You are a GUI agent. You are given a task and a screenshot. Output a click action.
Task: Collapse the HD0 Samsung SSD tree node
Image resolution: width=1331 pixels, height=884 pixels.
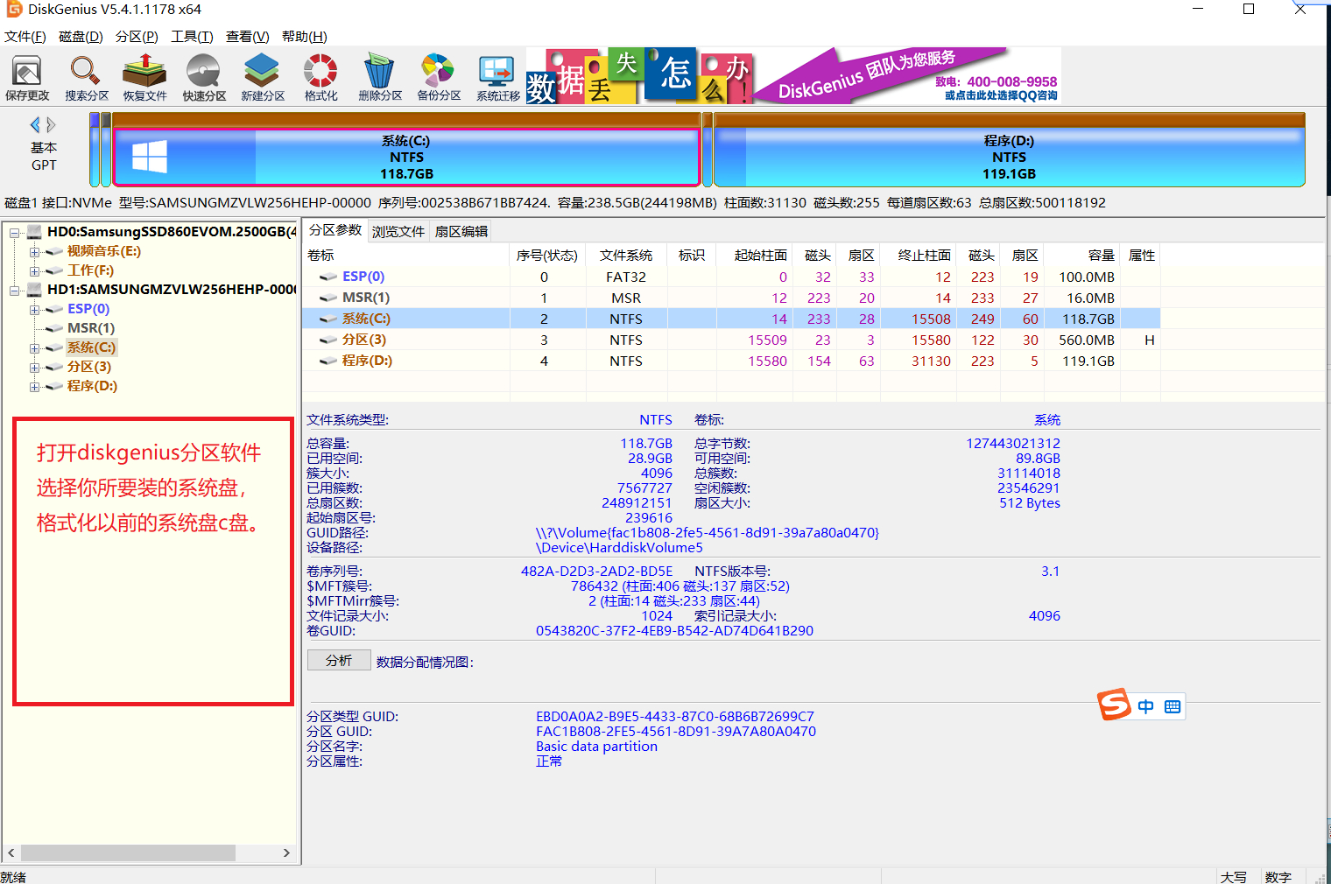15,233
